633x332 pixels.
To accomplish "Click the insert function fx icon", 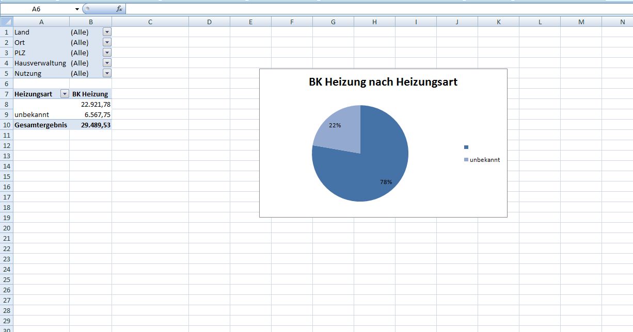I will [x=119, y=9].
